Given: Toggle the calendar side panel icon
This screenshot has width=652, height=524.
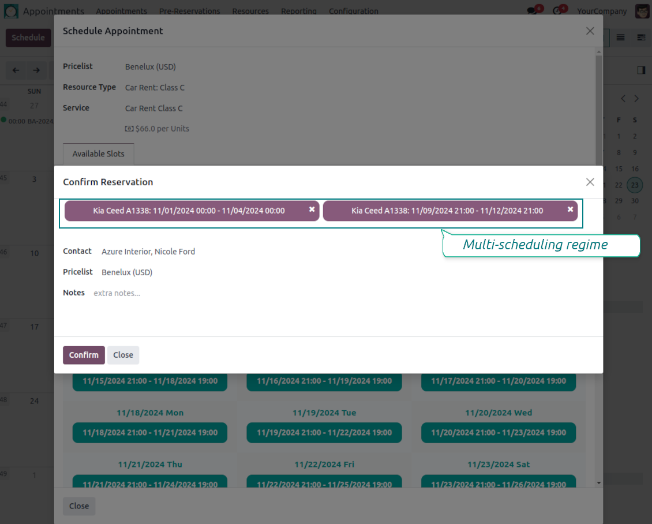Looking at the screenshot, I should [641, 70].
